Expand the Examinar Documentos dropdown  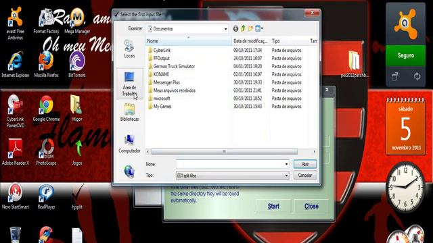tap(225, 28)
